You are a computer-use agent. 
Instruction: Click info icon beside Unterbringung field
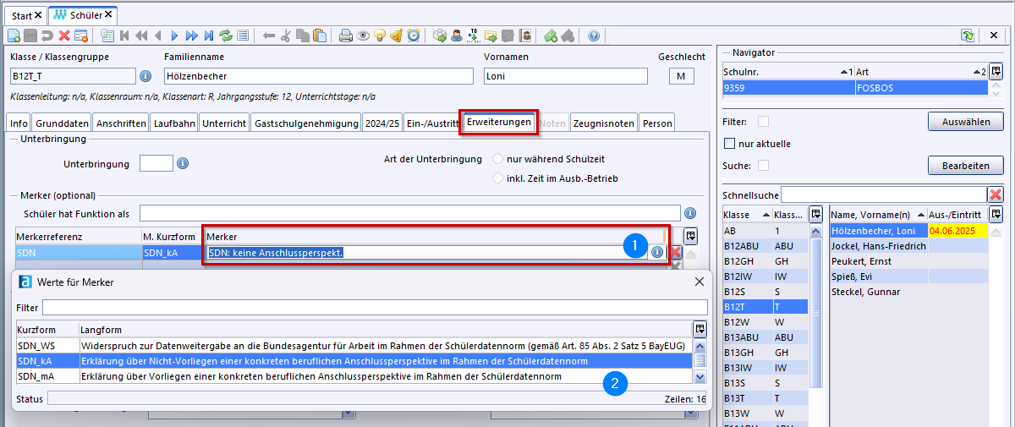coord(183,163)
